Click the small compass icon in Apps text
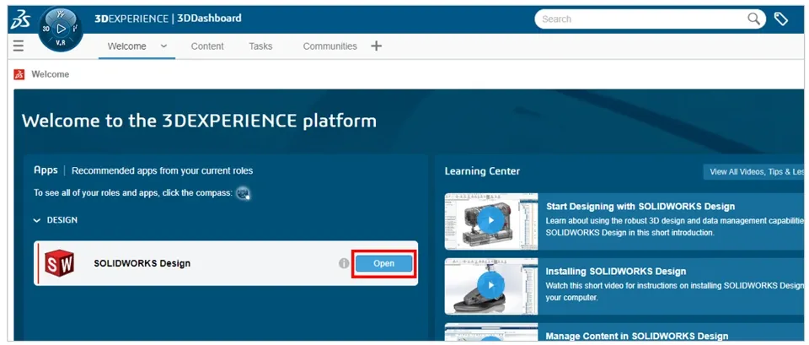Viewport: 809px width, 345px height. click(243, 193)
